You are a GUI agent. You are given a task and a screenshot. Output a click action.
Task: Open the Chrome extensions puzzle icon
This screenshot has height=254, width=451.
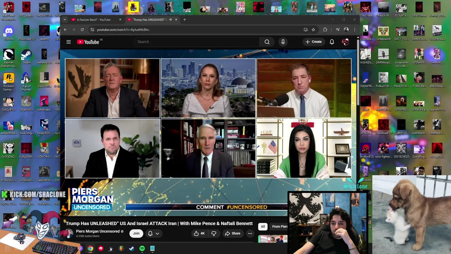(x=325, y=30)
